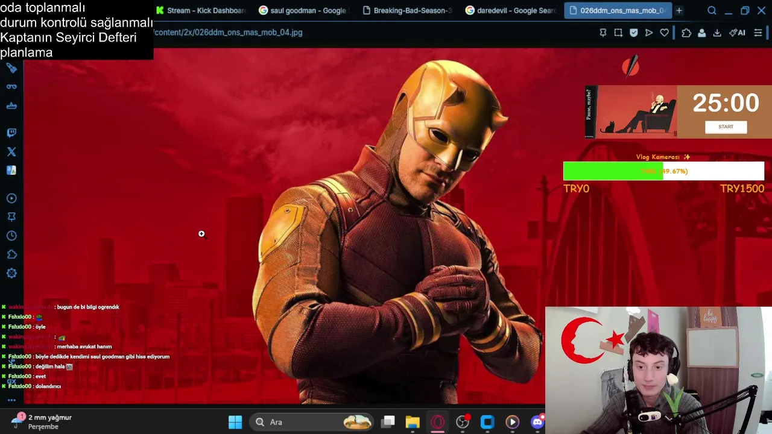This screenshot has width=772, height=434.
Task: Open Easy Setup sliders icon
Action: pyautogui.click(x=758, y=33)
